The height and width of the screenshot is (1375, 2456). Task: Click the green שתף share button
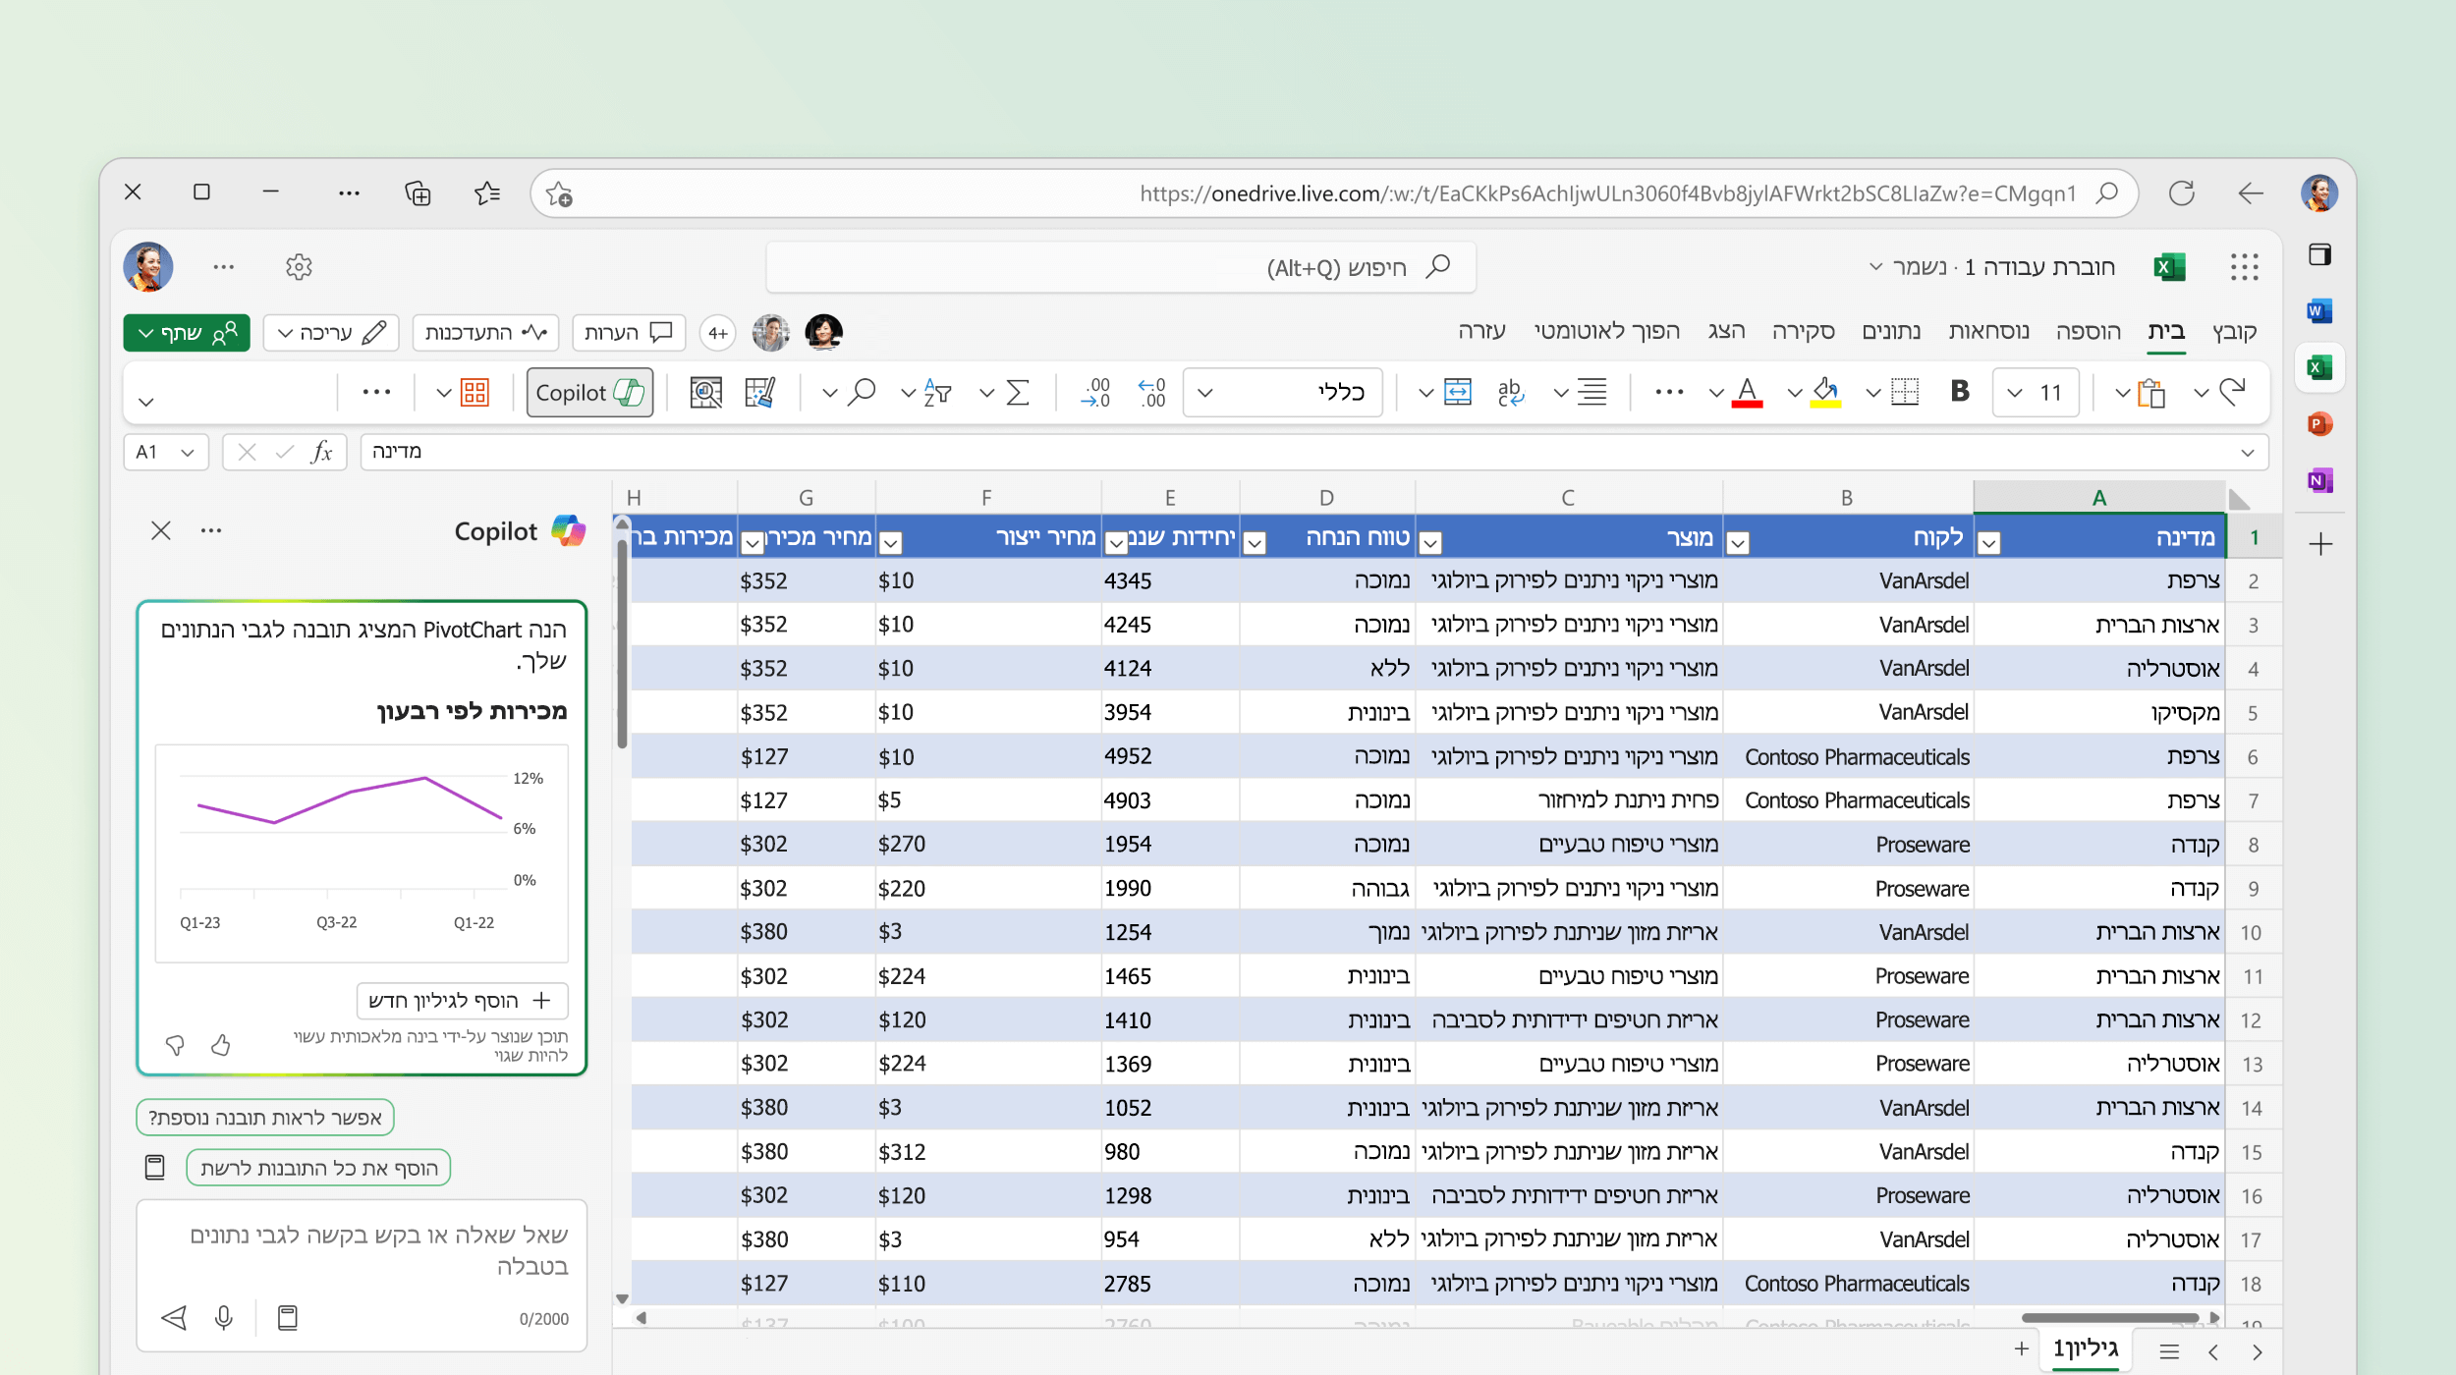point(187,333)
